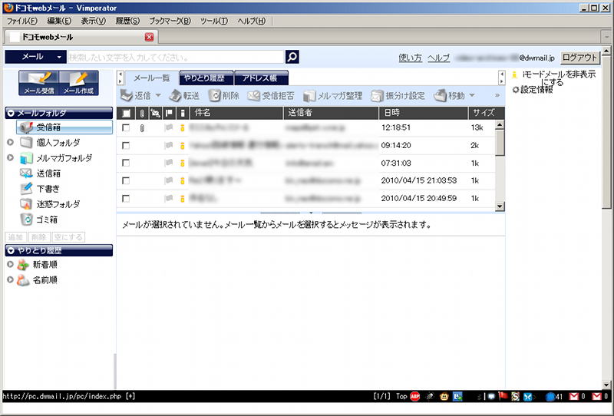Image resolution: width=614 pixels, height=416 pixels.
Task: Click the メール作成 compose mail icon
Action: coord(79,83)
